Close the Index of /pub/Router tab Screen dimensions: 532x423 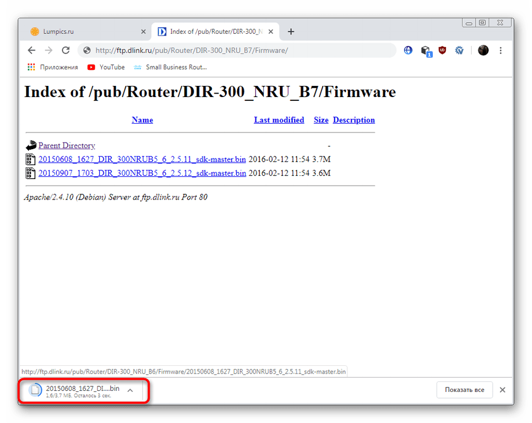[271, 32]
